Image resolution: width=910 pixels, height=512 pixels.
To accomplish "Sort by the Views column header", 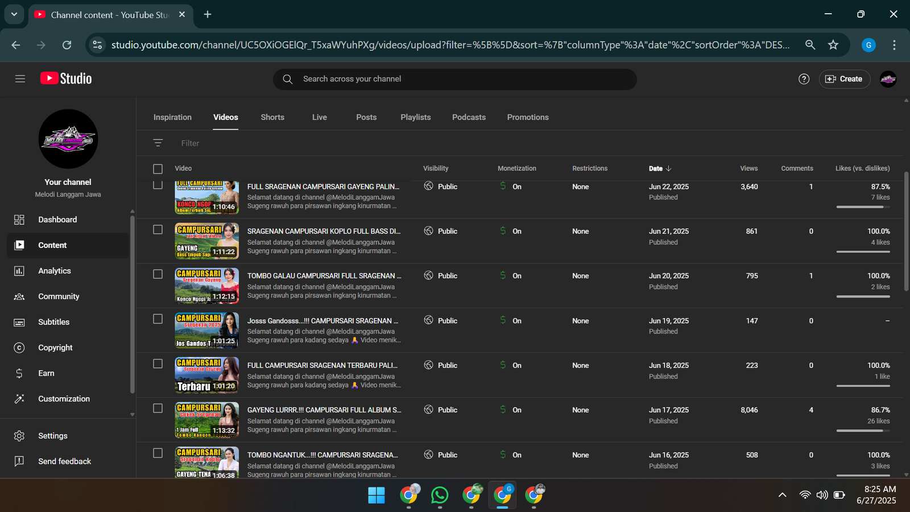I will [748, 168].
